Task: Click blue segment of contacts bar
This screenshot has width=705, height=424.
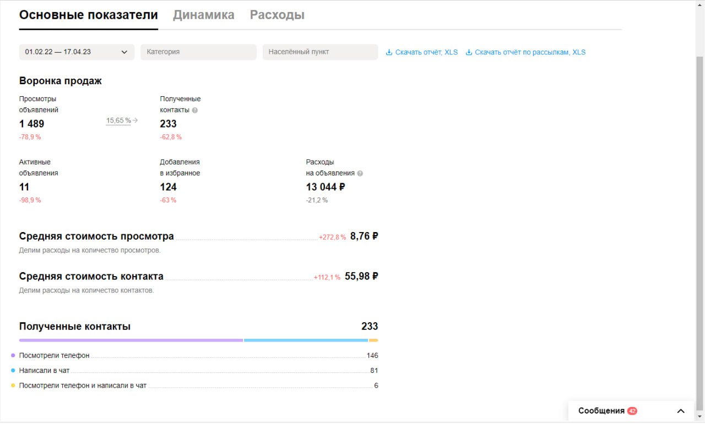Action: pos(306,340)
